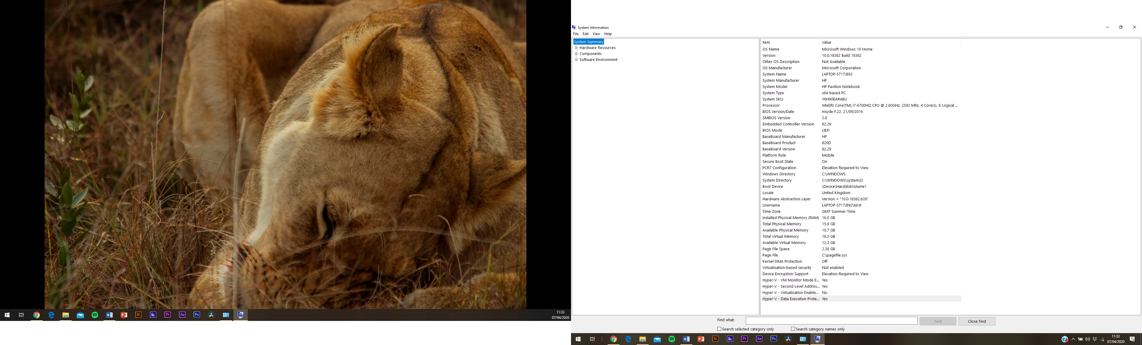
Task: Click After Effects icon on the left monitor's taskbar
Action: pos(182,315)
